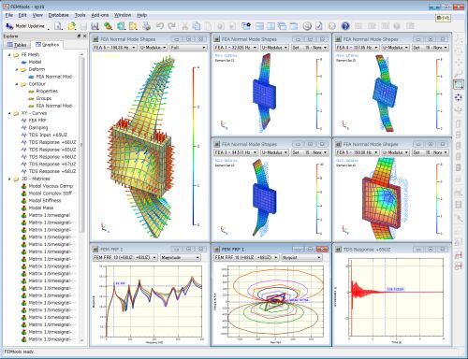
Task: Open the Magnitude dropdown in FEM FRF
Action: 181,257
